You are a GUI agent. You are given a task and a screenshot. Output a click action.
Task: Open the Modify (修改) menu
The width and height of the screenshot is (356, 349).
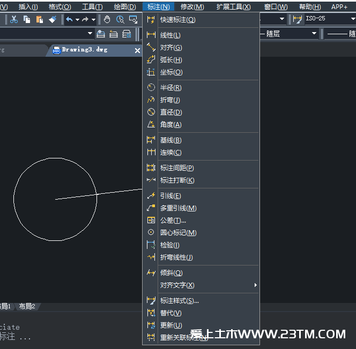[x=192, y=6]
